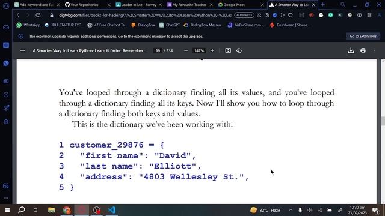Screen dimensions: 385x216
Task: Show hidden system tray icons
Action: pos(291,210)
